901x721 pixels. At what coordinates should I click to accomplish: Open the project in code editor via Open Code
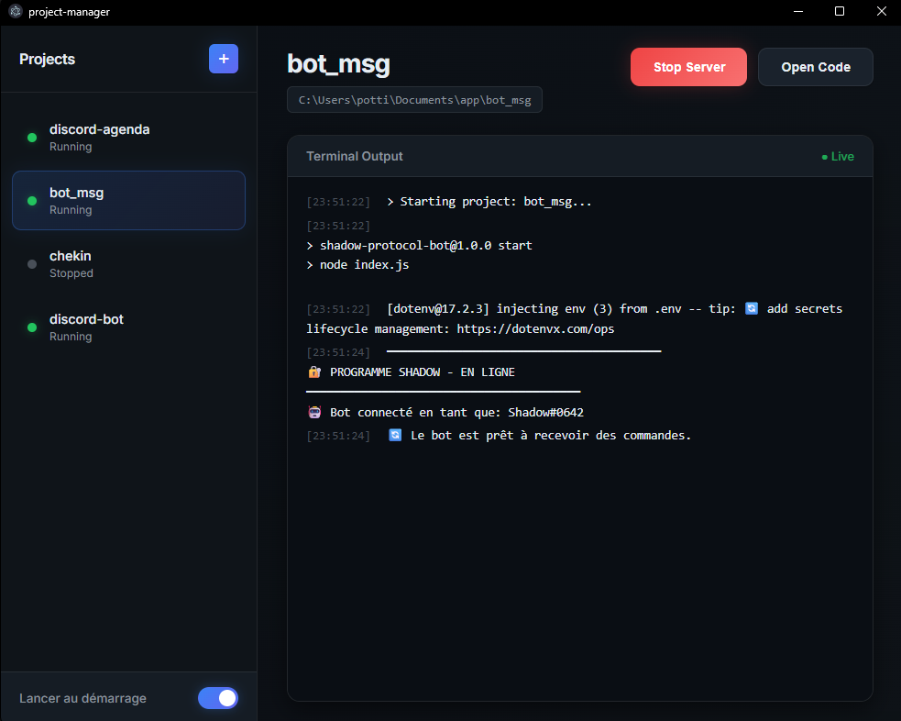pyautogui.click(x=815, y=66)
